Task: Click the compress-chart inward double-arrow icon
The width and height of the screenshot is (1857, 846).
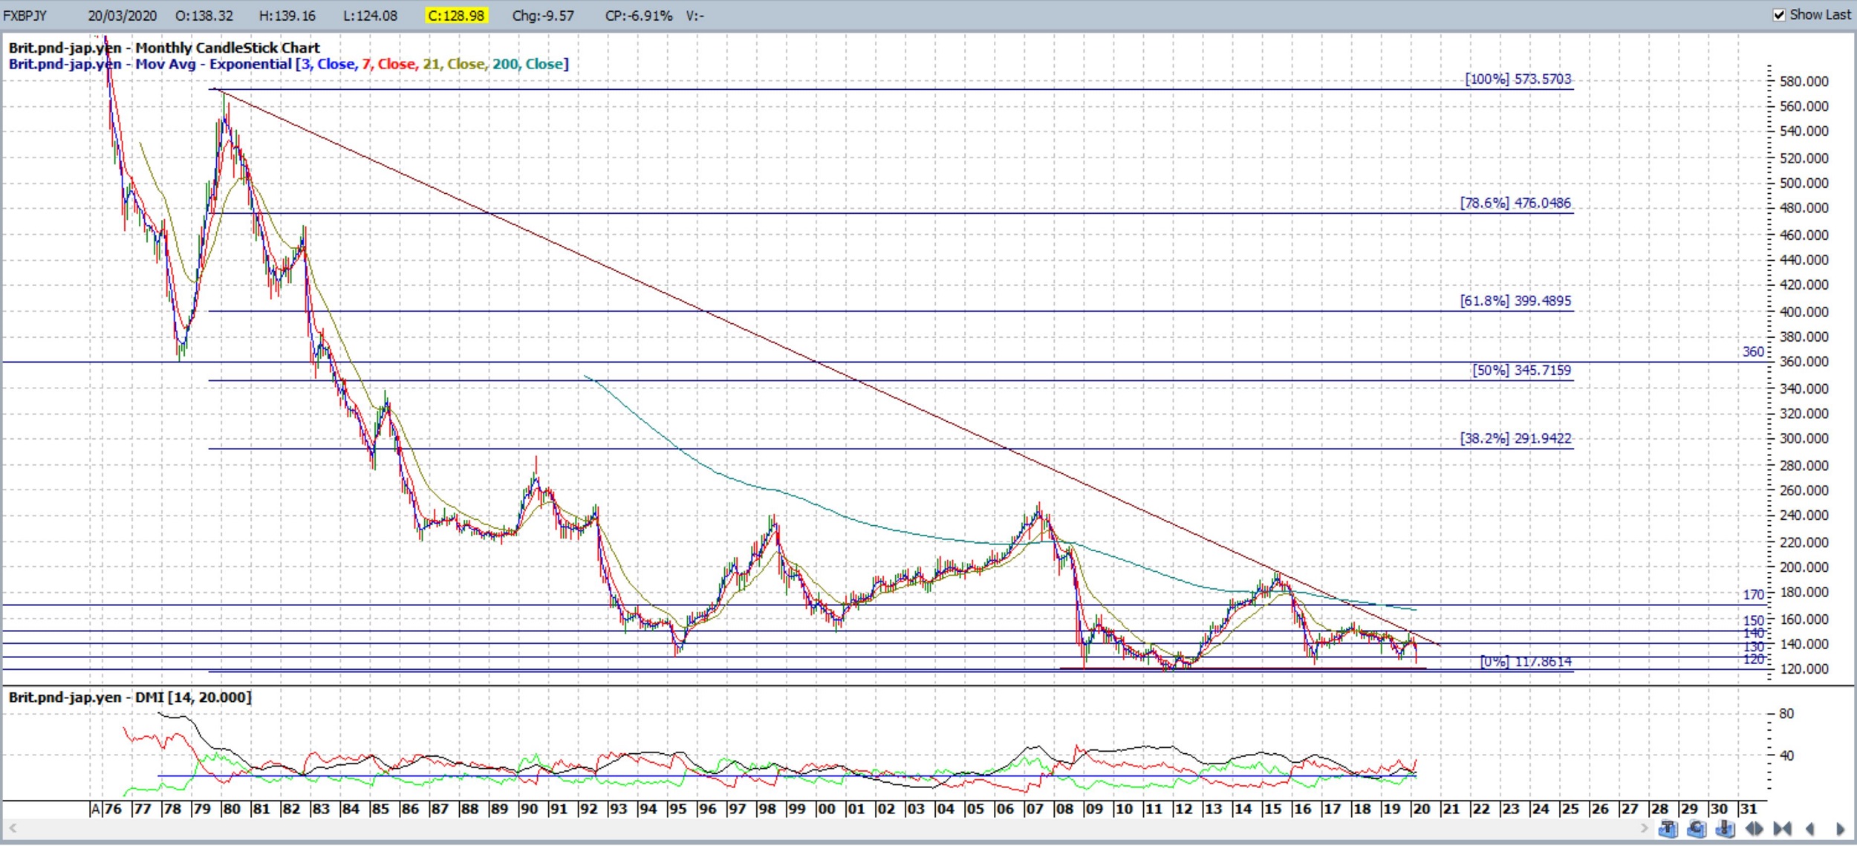Action: point(1782,828)
